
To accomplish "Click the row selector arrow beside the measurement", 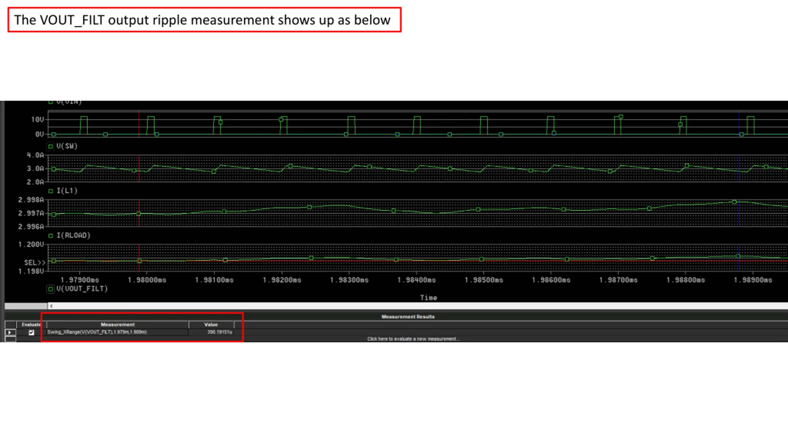I will [10, 332].
